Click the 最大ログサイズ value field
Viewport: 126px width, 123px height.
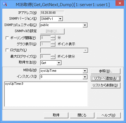45,57
